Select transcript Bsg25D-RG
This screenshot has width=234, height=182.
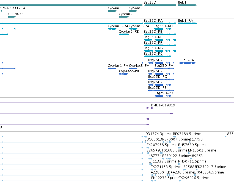[160, 51]
